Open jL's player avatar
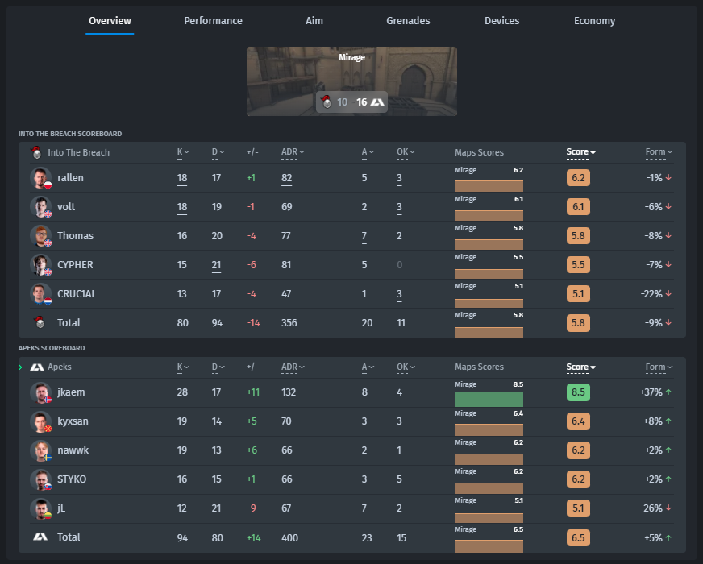This screenshot has height=564, width=703. click(x=41, y=508)
